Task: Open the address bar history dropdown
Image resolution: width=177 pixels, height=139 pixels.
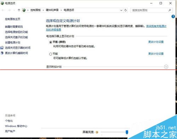Action: [121, 10]
